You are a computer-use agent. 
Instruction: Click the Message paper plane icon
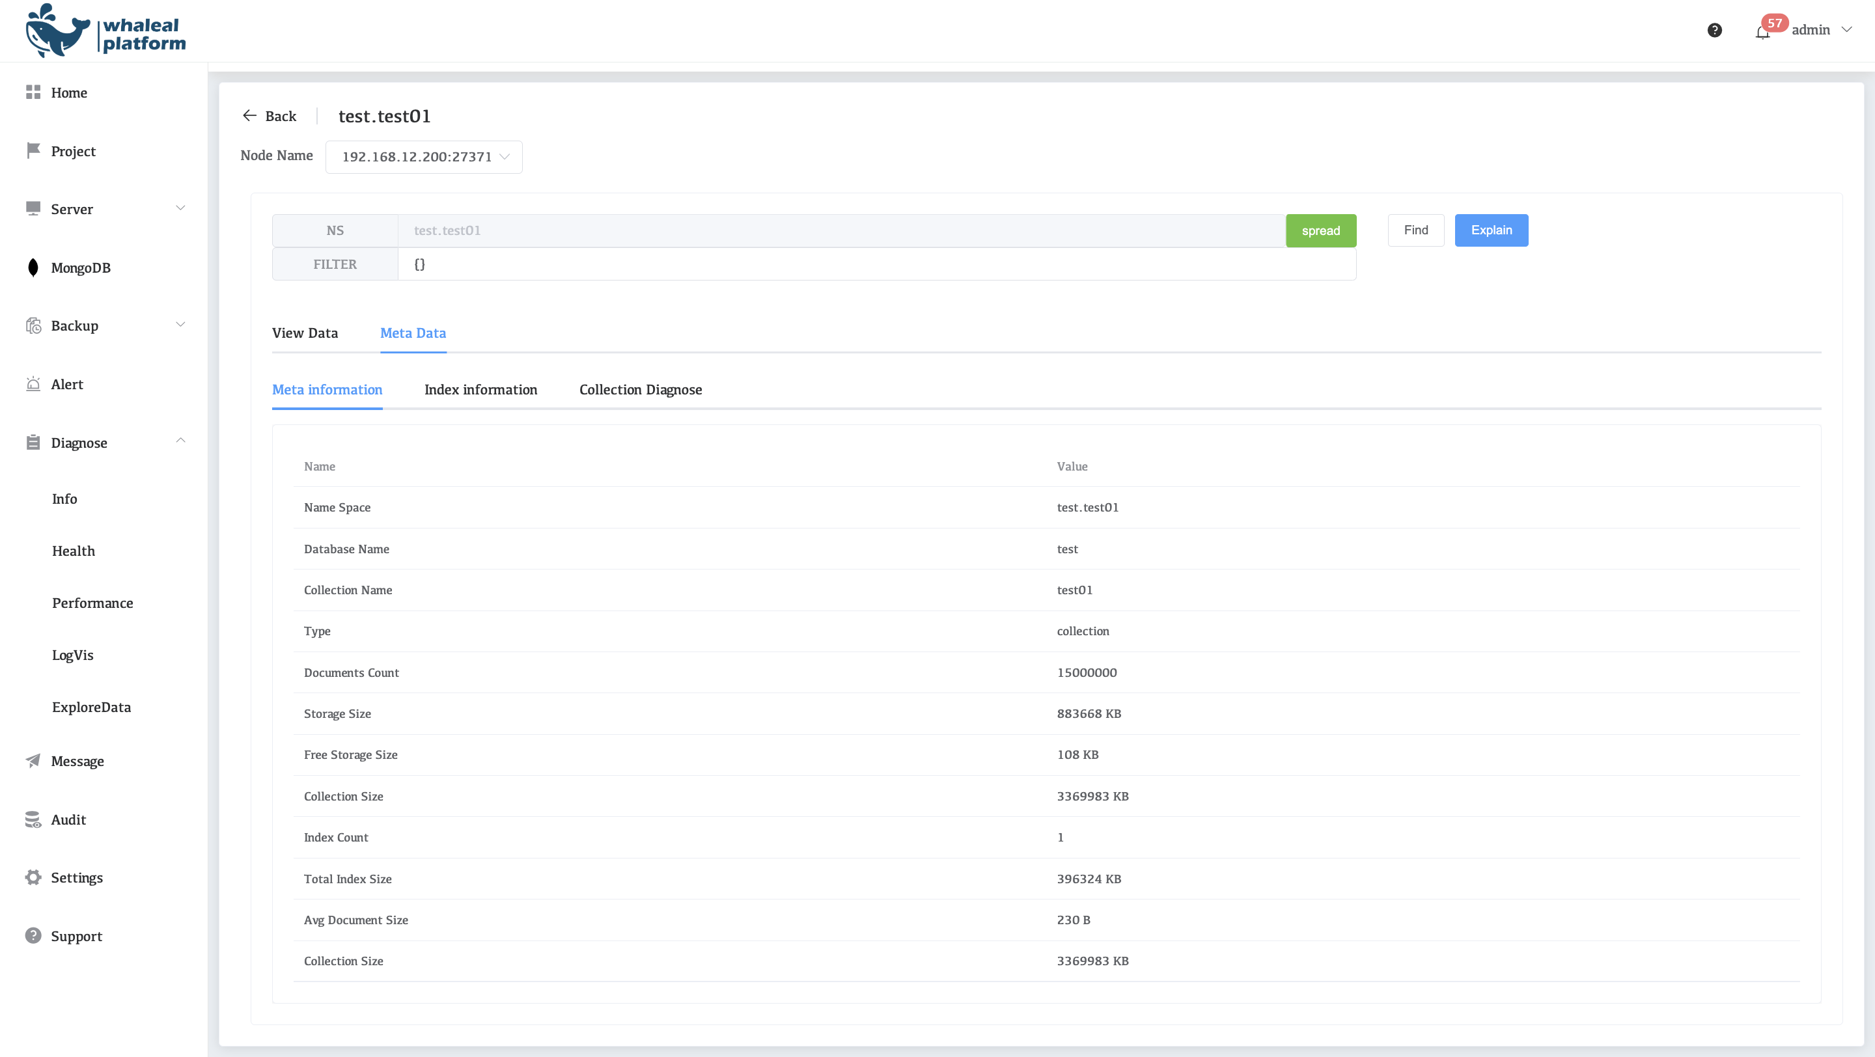click(33, 761)
